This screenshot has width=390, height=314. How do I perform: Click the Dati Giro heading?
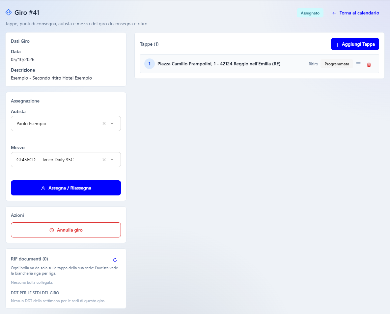(x=20, y=41)
